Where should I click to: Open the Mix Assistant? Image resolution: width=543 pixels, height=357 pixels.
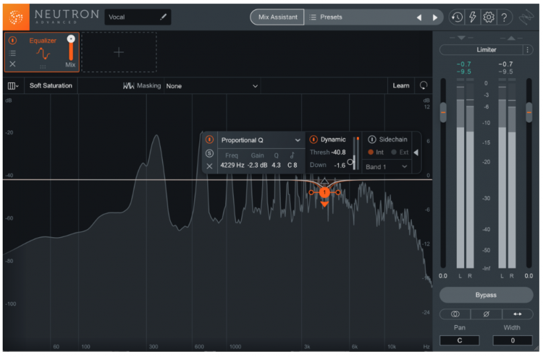pyautogui.click(x=277, y=17)
